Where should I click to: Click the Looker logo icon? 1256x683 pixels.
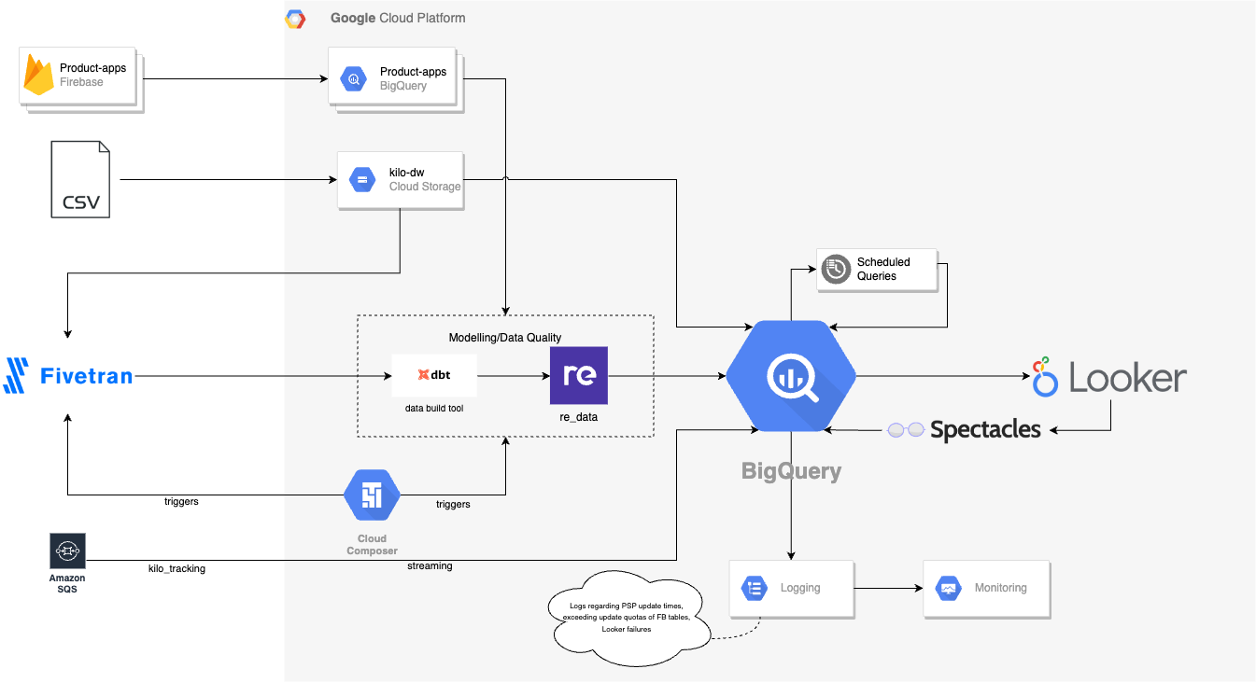1045,377
